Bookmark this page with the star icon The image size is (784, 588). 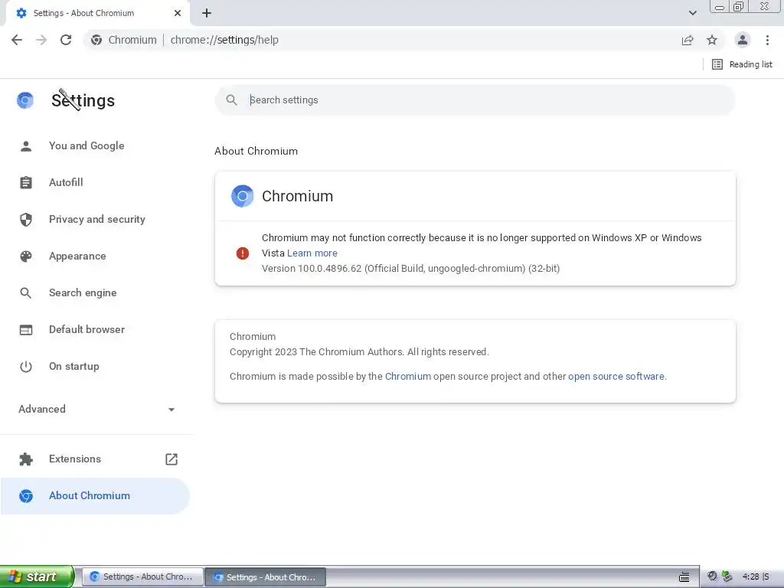point(712,40)
